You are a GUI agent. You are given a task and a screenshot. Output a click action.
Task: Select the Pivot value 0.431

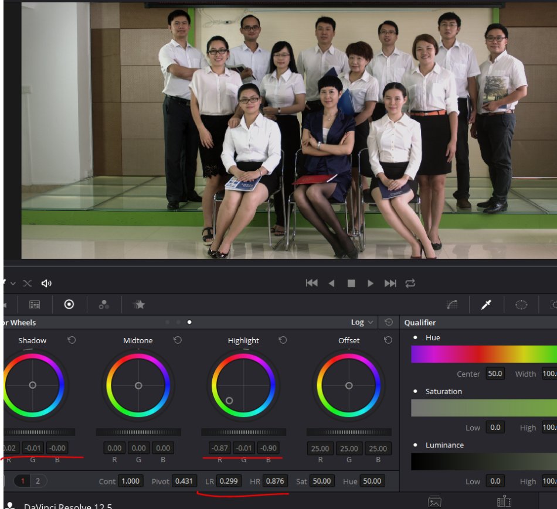tap(184, 481)
